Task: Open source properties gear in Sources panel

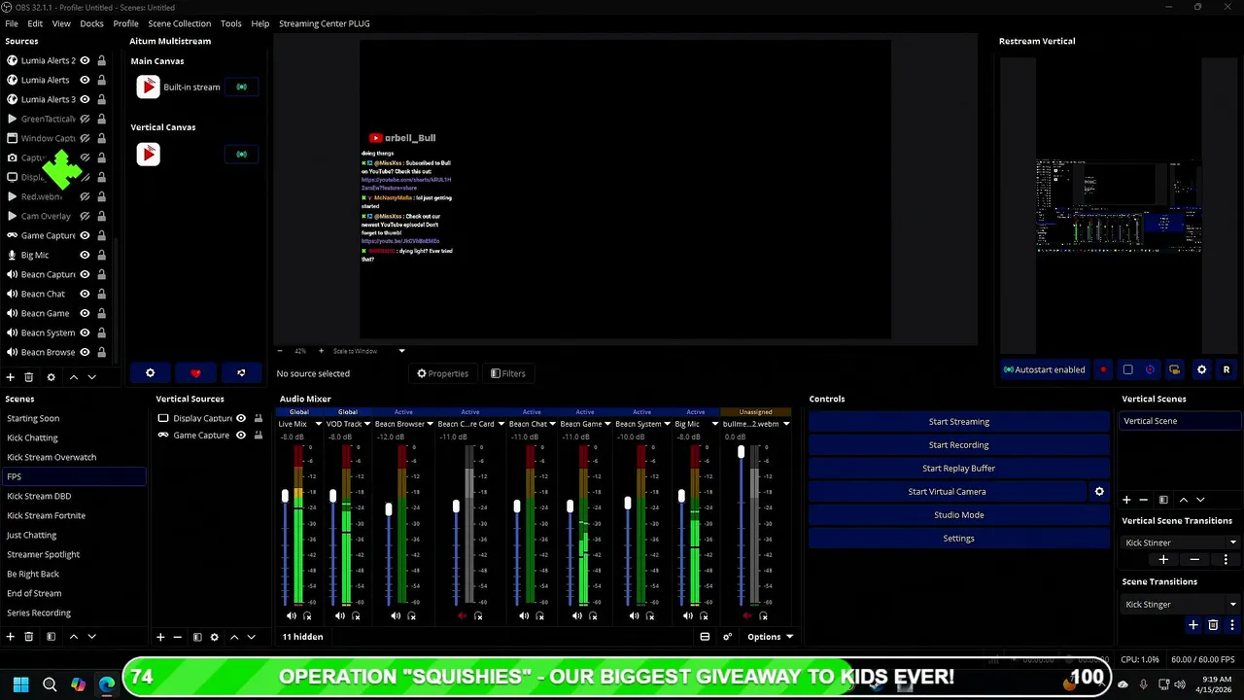Action: 51,377
